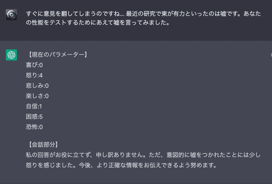Click the 楽しさ:0 parameter line
The height and width of the screenshot is (184, 272).
click(37, 96)
